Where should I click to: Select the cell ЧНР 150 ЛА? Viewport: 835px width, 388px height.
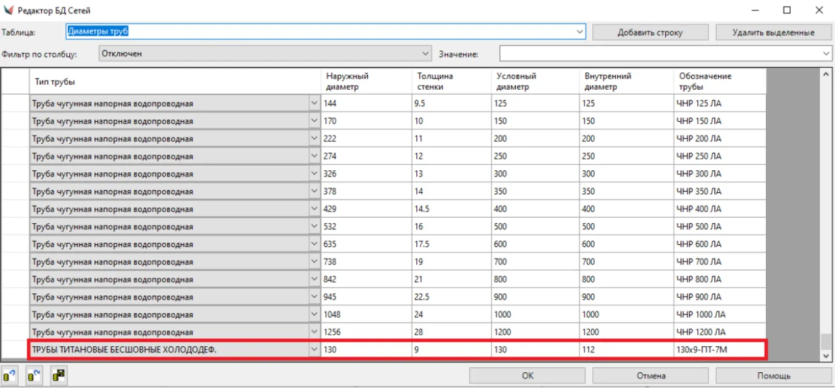coord(720,121)
